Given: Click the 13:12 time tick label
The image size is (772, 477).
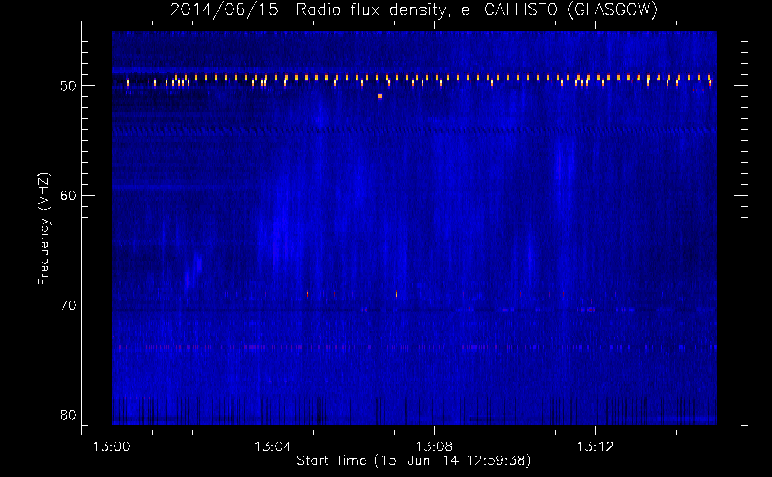Looking at the screenshot, I should tap(595, 447).
